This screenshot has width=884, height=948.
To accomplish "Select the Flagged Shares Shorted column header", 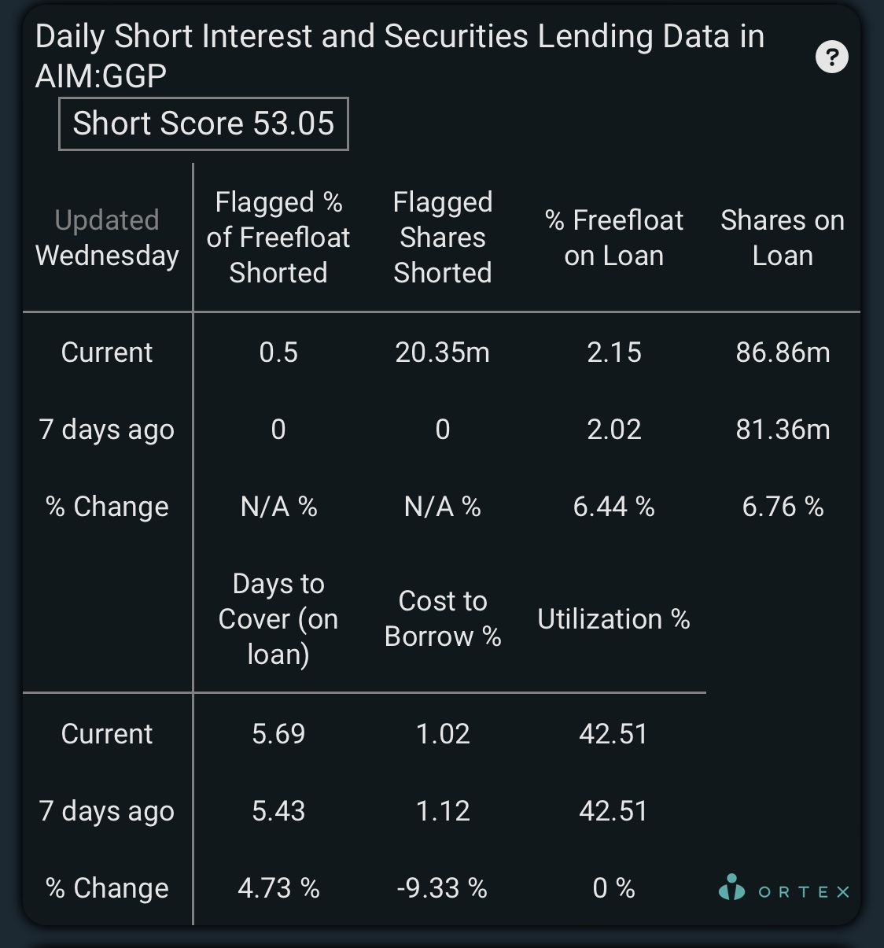I will pos(443,238).
